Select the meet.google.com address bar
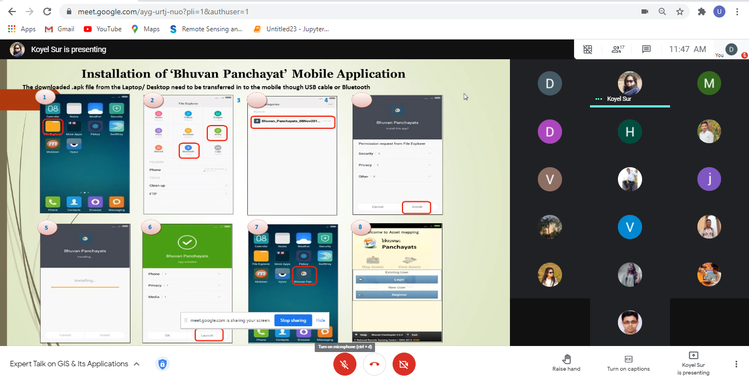This screenshot has height=380, width=749. pos(350,12)
